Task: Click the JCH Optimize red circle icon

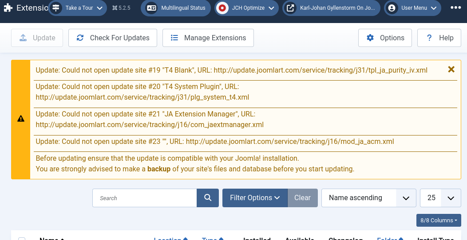Action: pos(222,8)
